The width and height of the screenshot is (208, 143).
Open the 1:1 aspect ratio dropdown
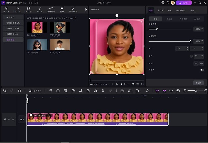pos(126,84)
